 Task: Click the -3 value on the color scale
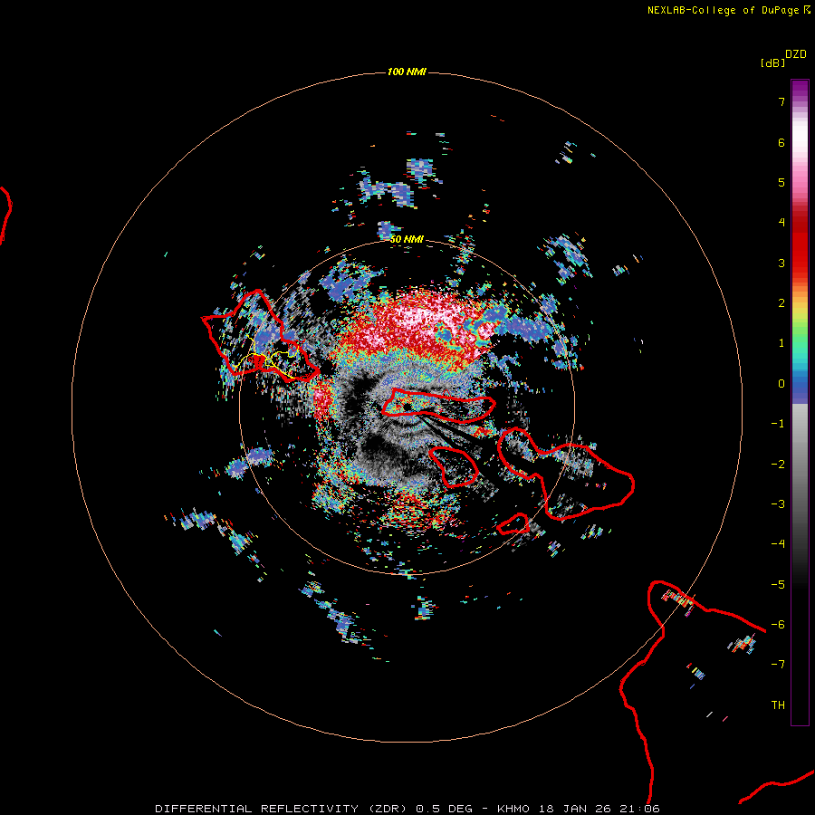pos(778,504)
